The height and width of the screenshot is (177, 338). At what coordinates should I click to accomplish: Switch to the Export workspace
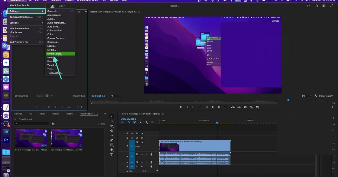62,6
